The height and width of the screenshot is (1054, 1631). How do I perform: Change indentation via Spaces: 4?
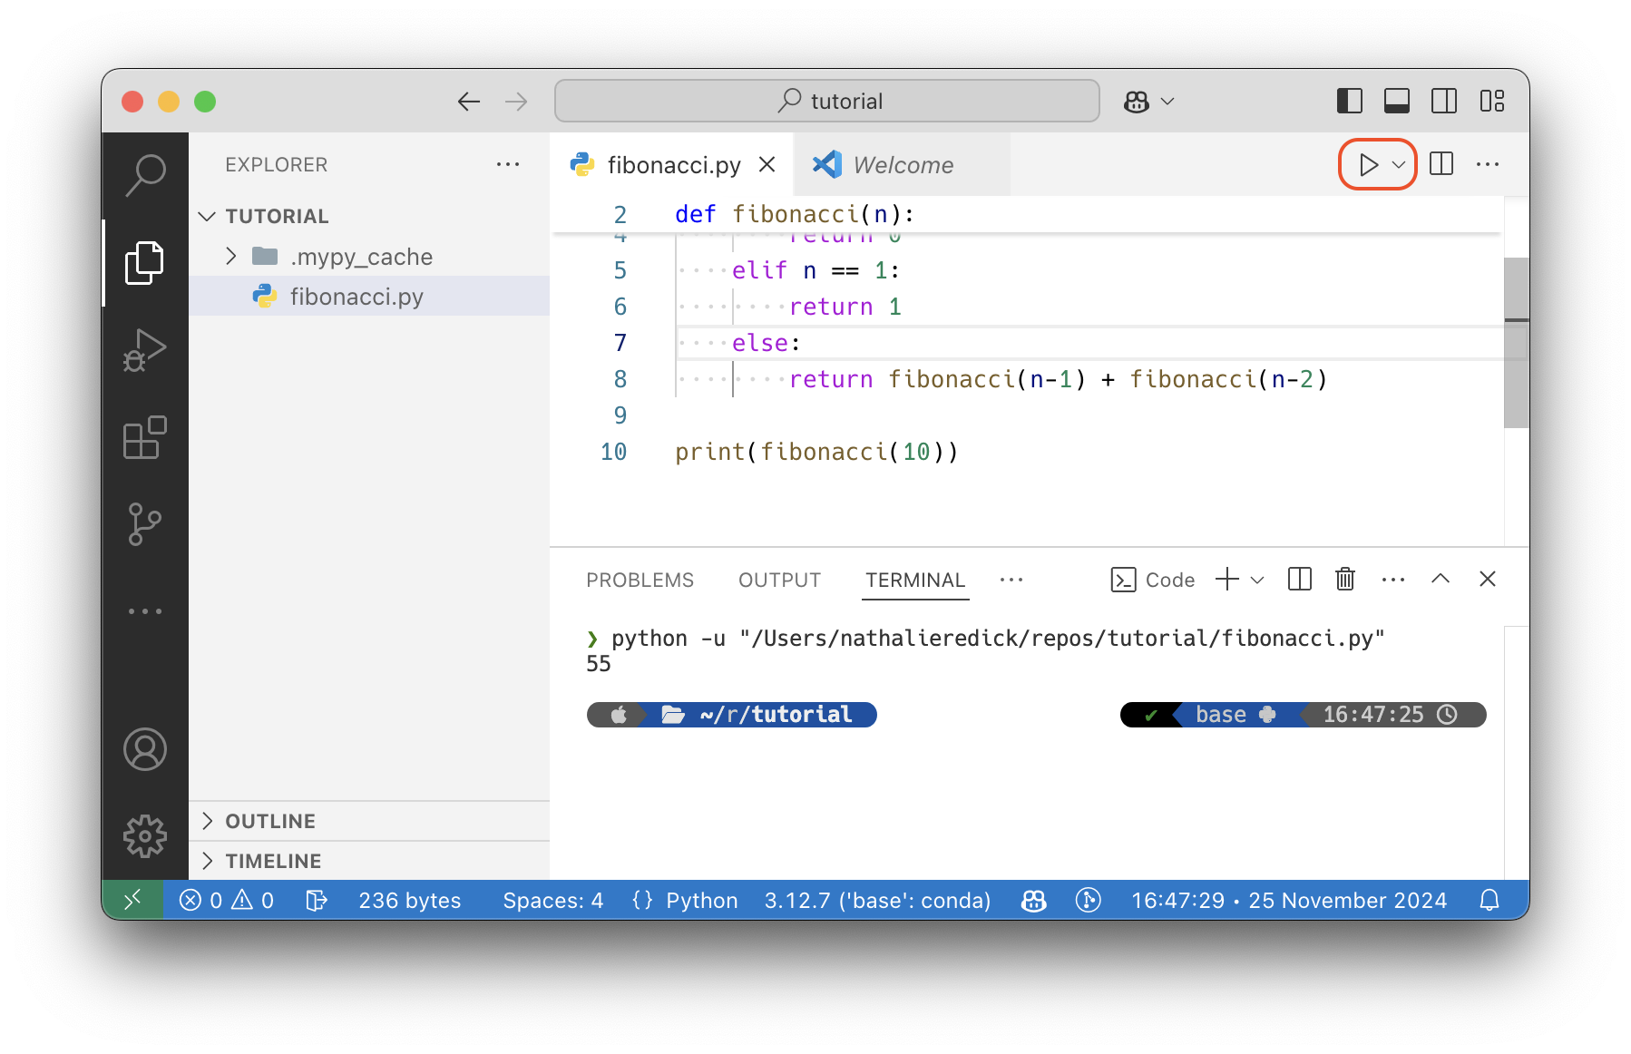[552, 900]
